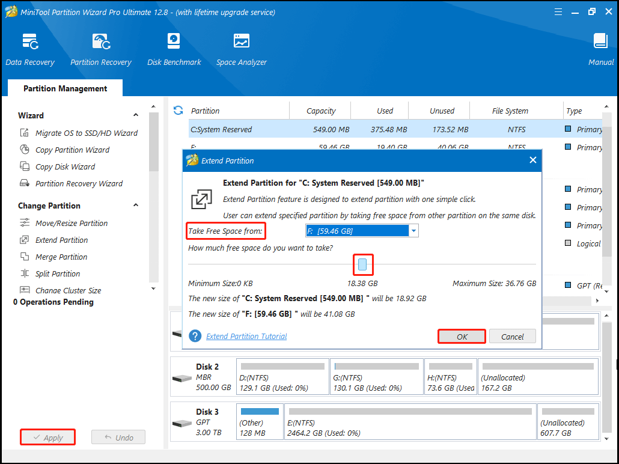Open the Manual
The image size is (619, 464).
[601, 50]
